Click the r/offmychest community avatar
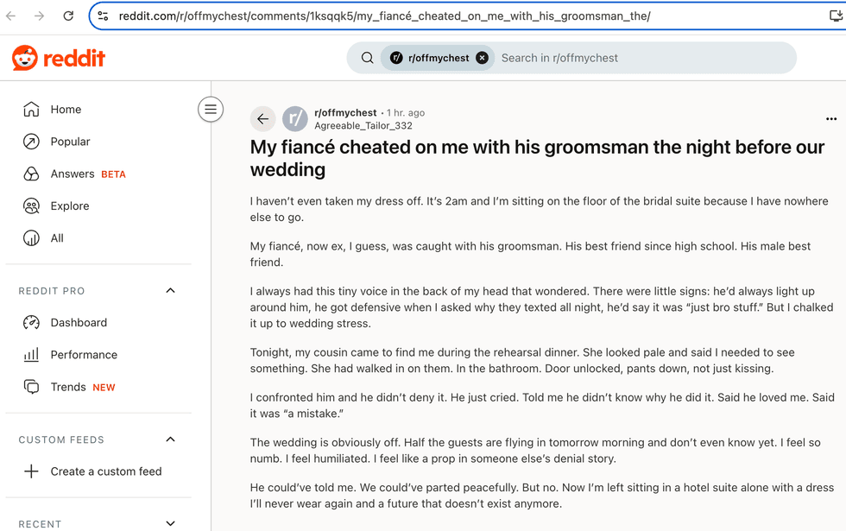 pos(295,119)
